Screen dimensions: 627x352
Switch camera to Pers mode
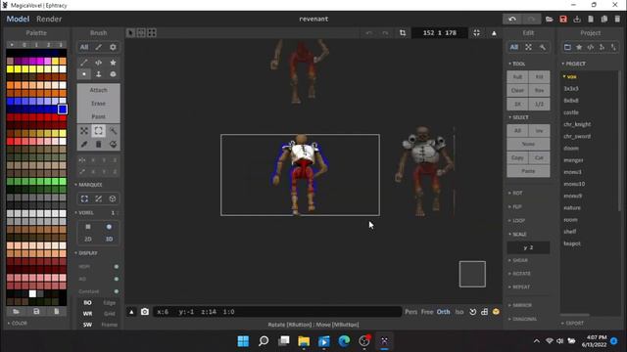click(410, 312)
